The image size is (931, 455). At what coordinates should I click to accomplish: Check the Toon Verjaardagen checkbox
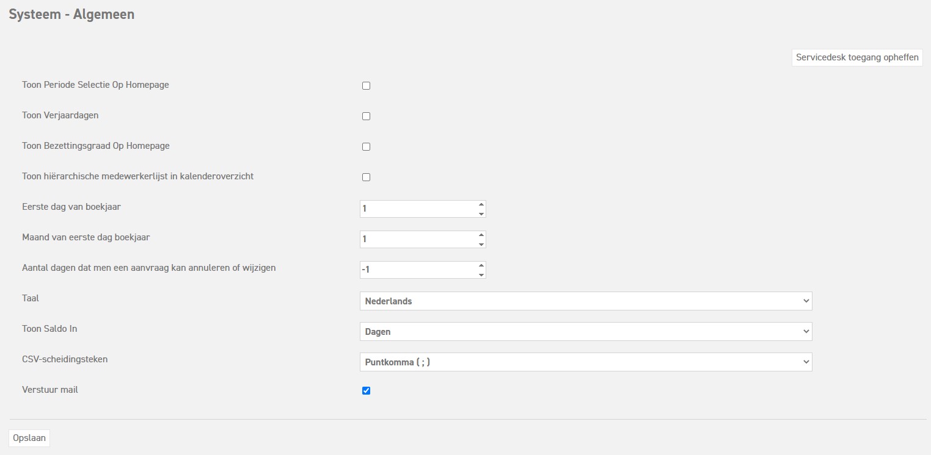[x=366, y=116]
